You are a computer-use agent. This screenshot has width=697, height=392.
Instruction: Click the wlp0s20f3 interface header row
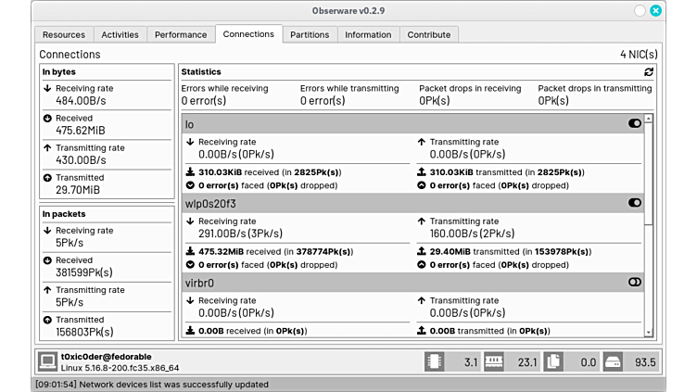point(399,203)
